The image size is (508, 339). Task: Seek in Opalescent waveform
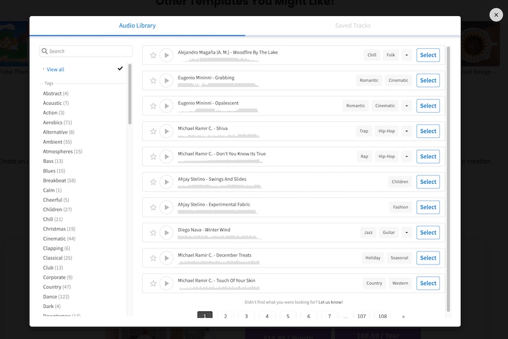pyautogui.click(x=218, y=110)
